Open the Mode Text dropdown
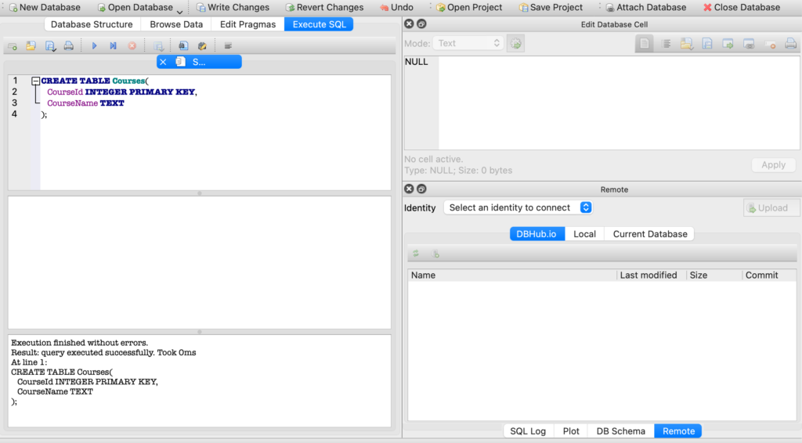Viewport: 802px width, 443px height. pos(468,43)
